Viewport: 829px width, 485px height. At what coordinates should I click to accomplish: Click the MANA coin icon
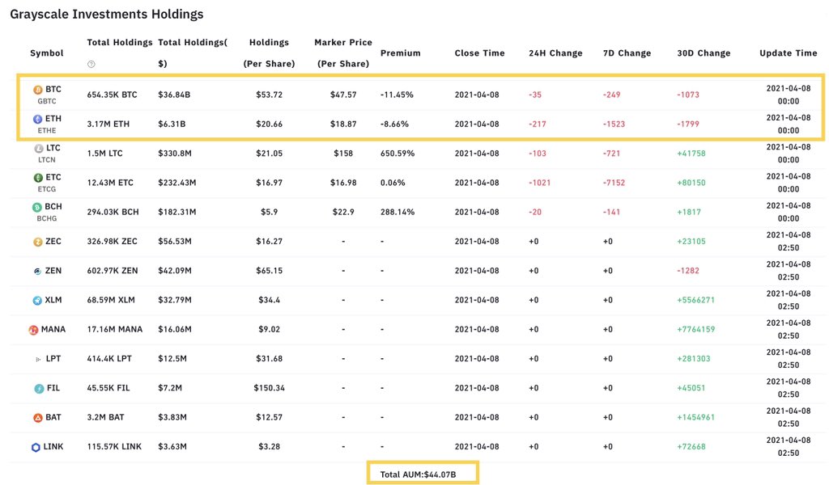33,330
